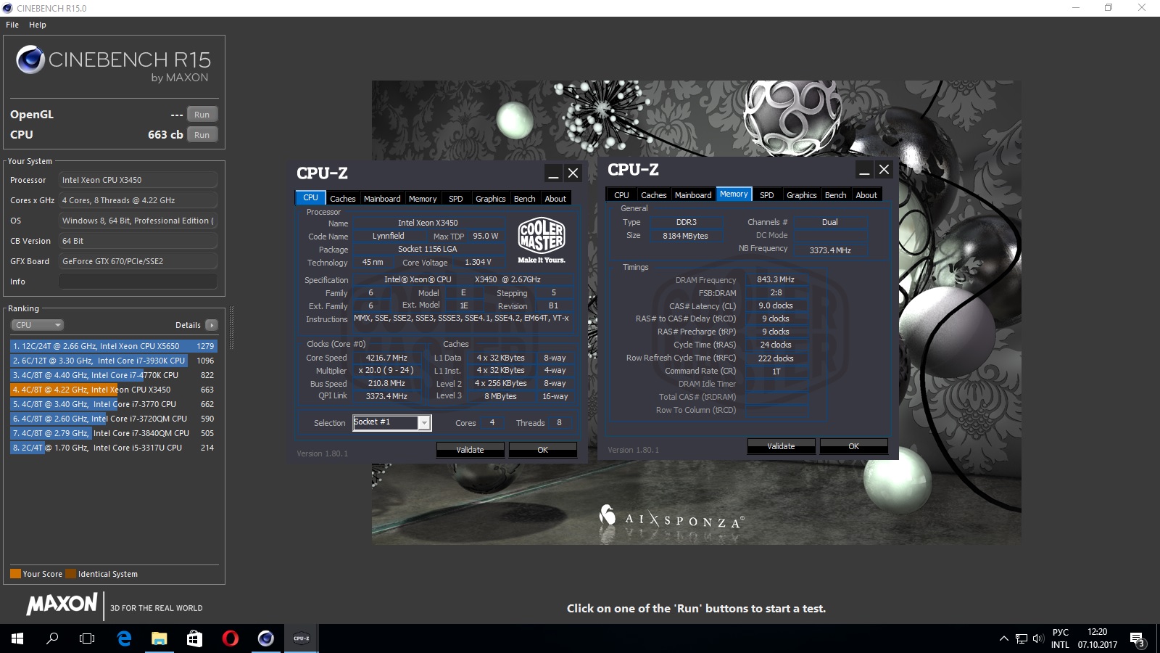Open Memory tab in left CPU-Z window

click(423, 199)
